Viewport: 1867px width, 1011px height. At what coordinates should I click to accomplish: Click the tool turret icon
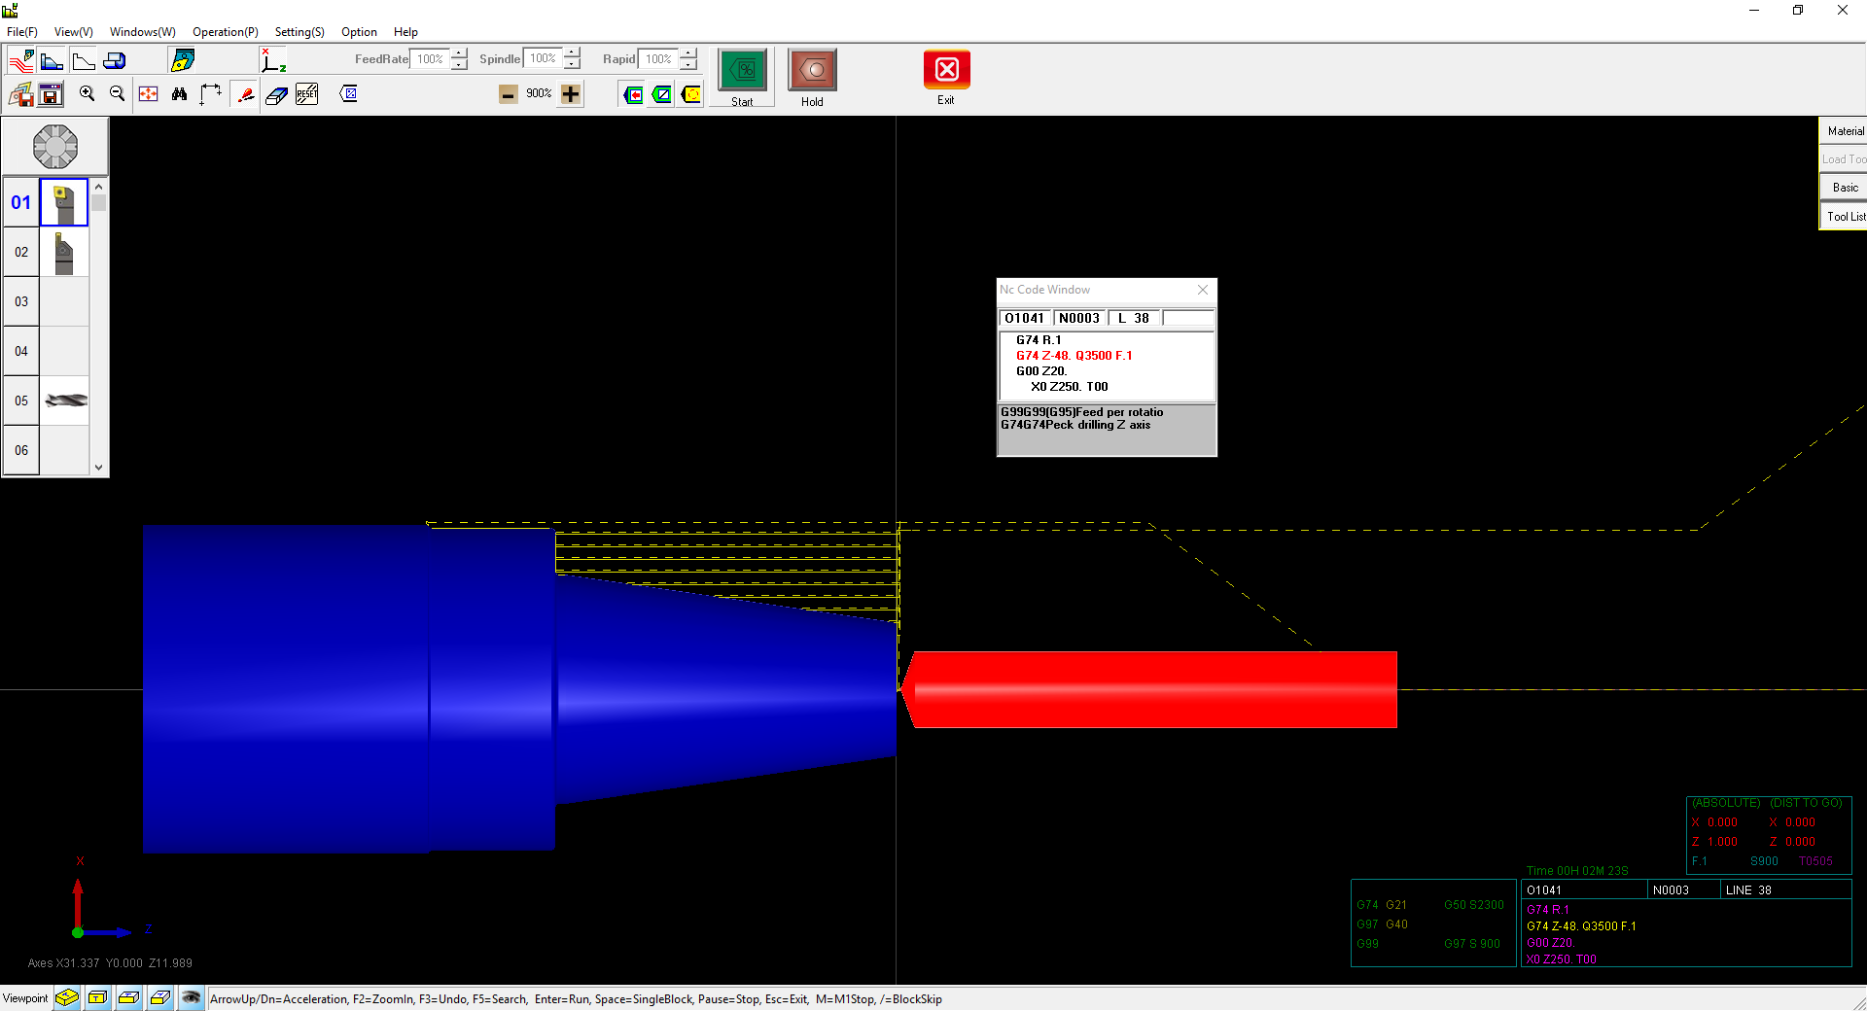tap(55, 147)
